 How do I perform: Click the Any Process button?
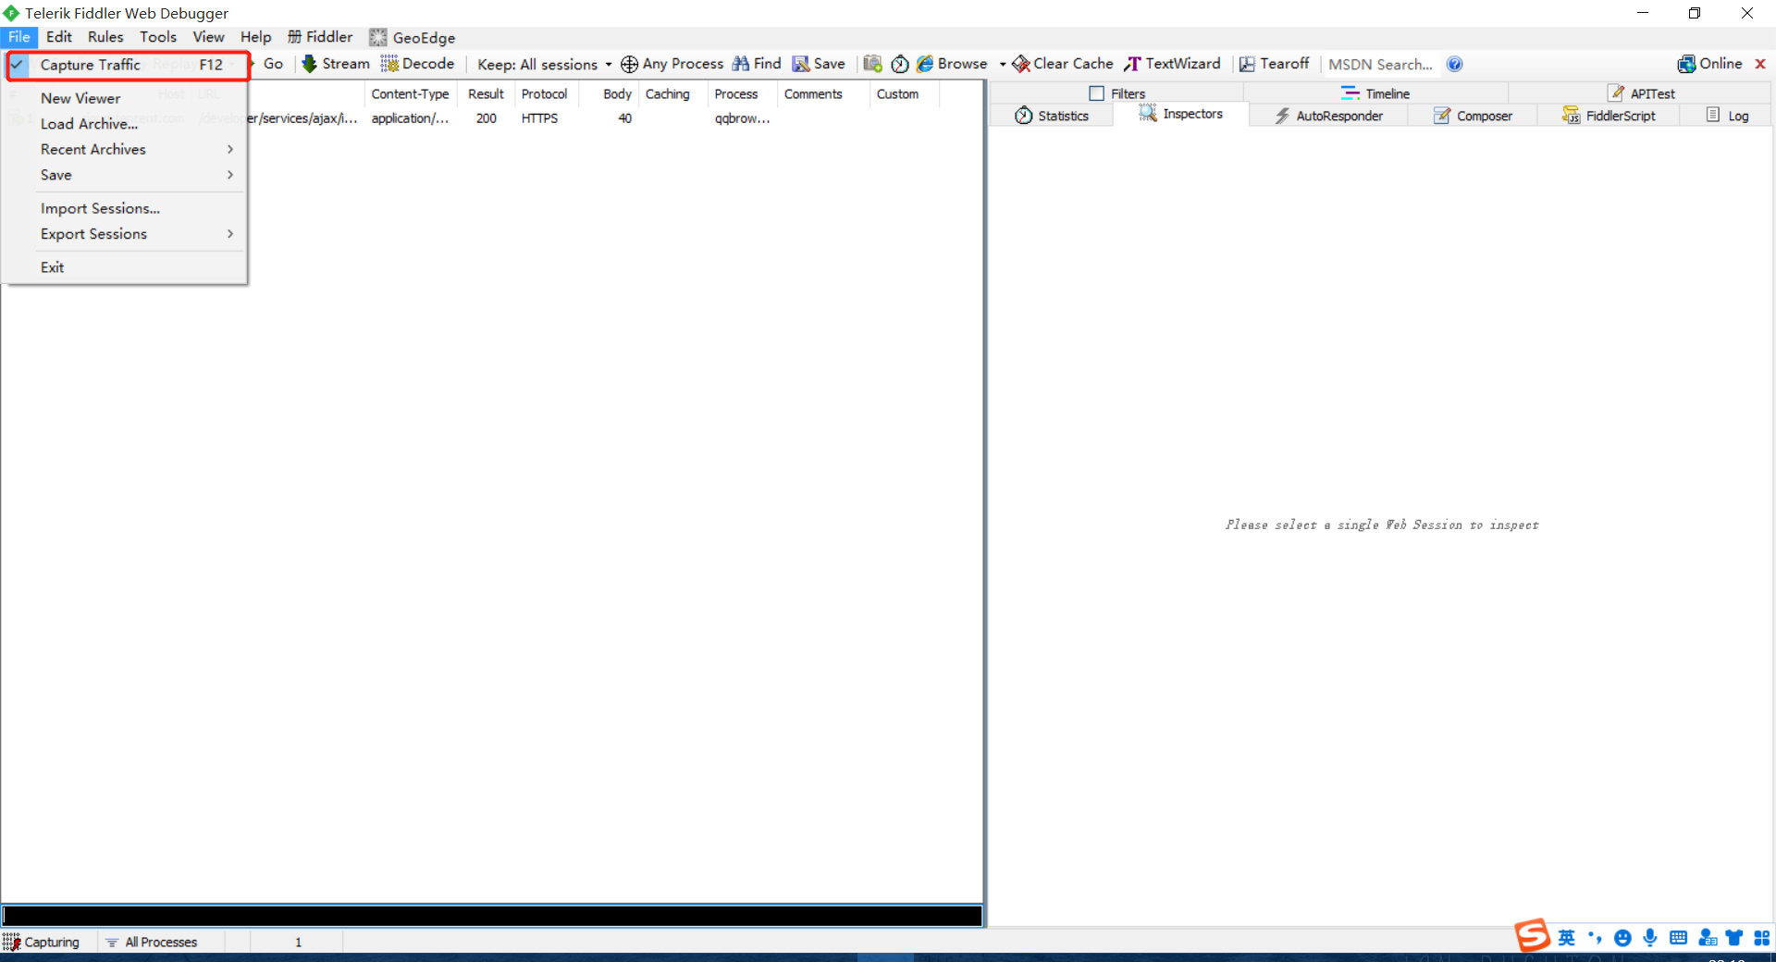coord(672,64)
